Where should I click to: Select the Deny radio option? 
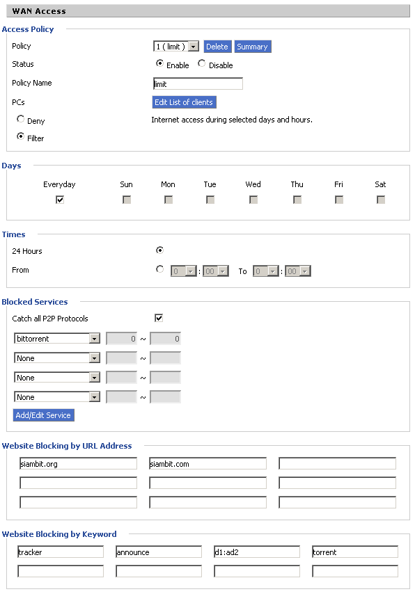(20, 119)
